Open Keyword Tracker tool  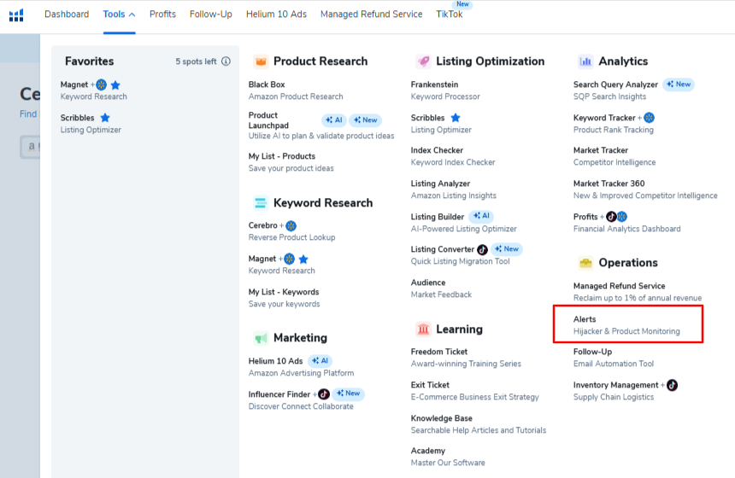point(604,118)
